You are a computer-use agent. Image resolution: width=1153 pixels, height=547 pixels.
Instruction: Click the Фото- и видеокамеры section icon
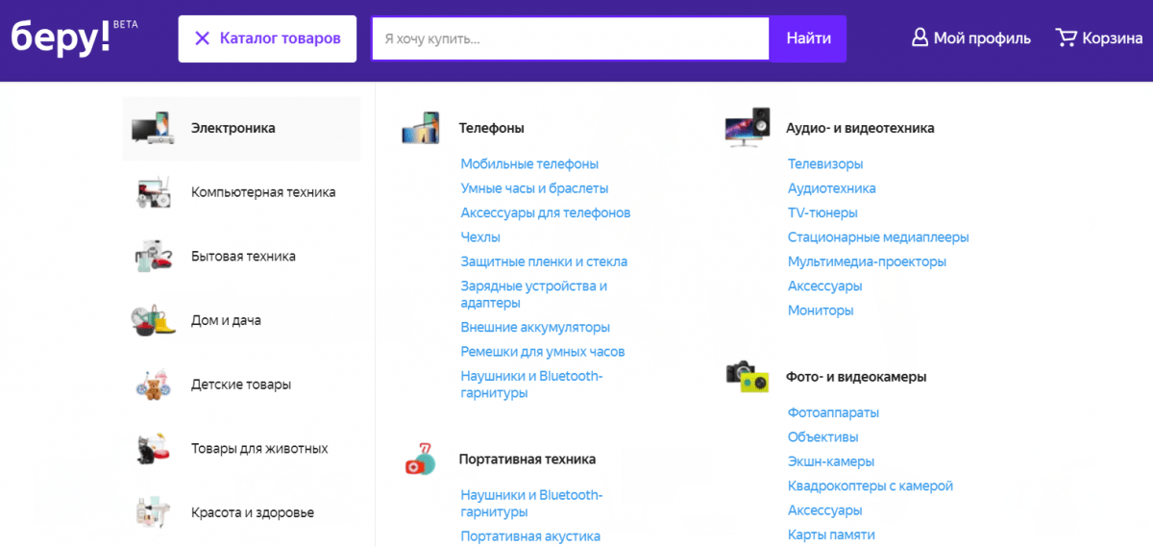748,377
